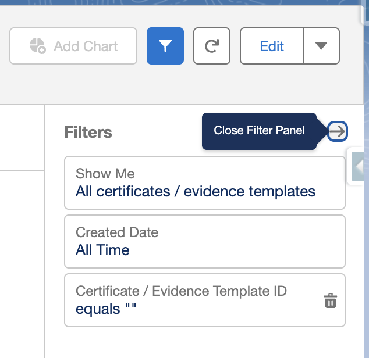Viewport: 369px width, 358px height.
Task: Delete the Template ID filter with the trash icon
Action: (331, 300)
